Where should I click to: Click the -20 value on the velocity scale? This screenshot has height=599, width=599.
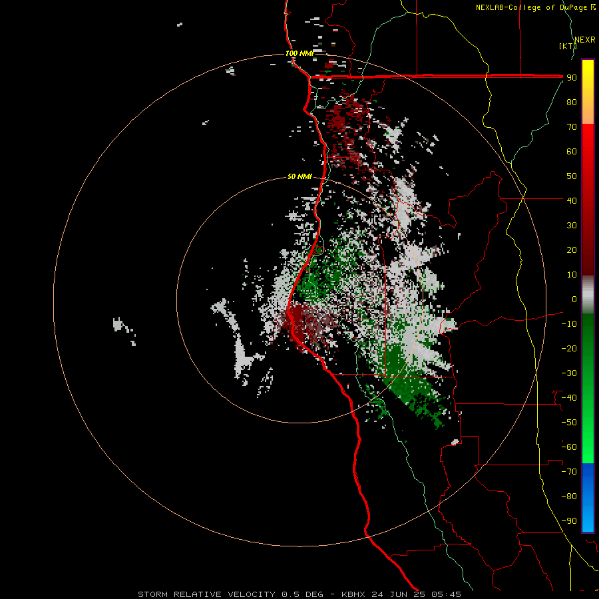(569, 349)
